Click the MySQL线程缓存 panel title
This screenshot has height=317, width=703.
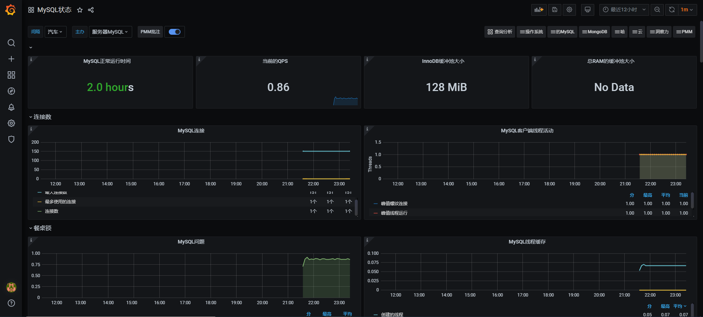point(527,242)
